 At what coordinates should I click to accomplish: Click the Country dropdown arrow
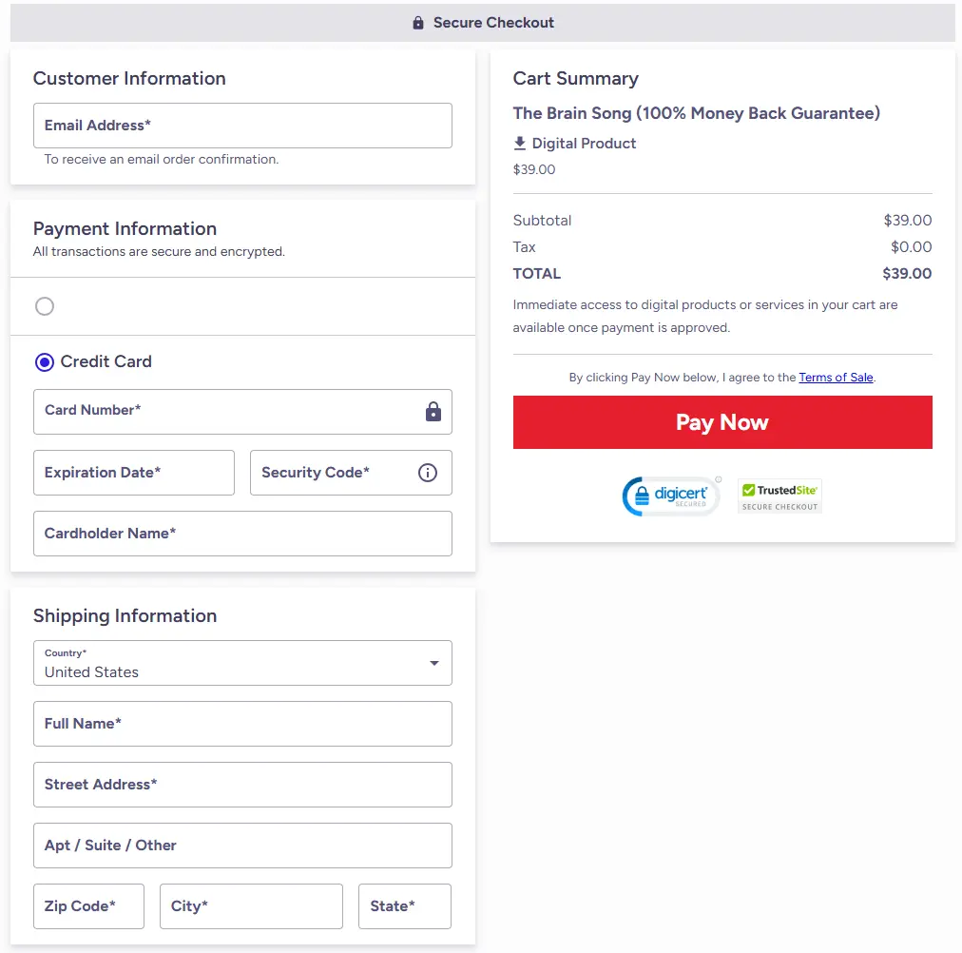tap(434, 663)
